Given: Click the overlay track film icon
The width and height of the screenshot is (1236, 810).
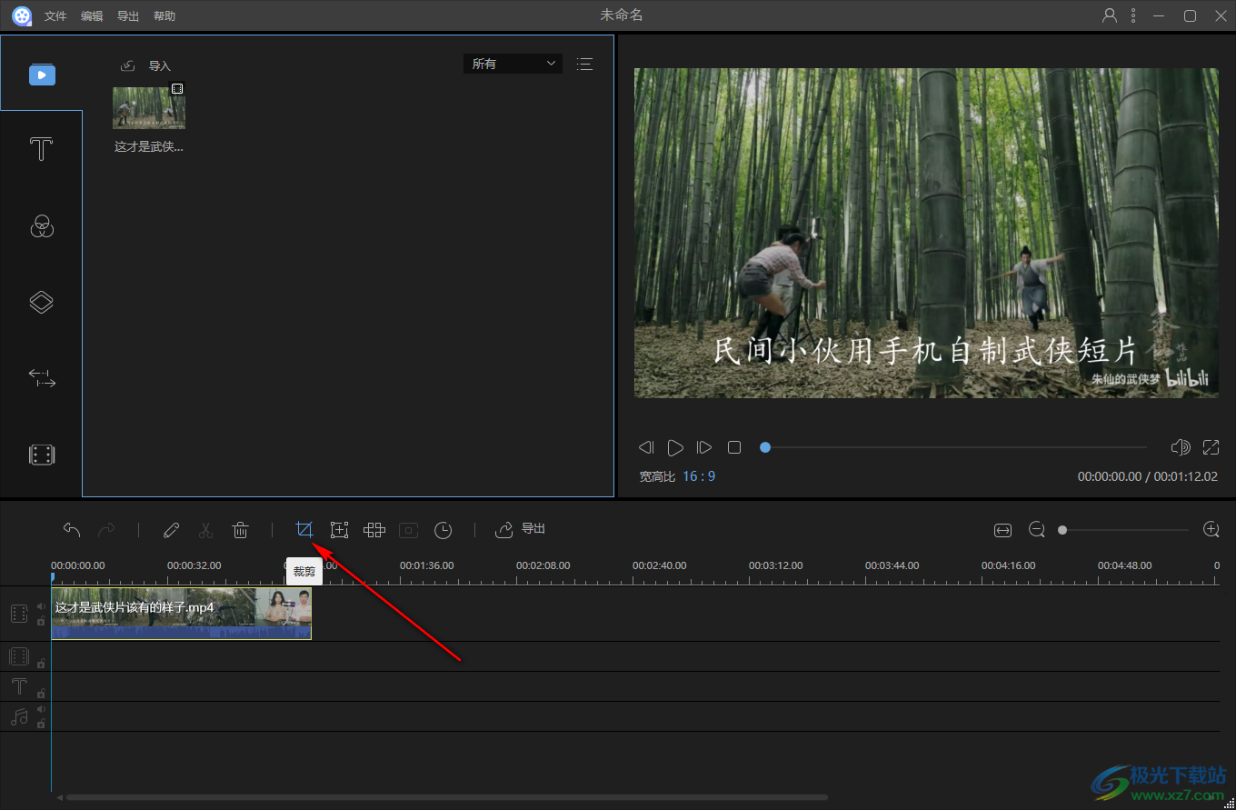Looking at the screenshot, I should [x=19, y=656].
